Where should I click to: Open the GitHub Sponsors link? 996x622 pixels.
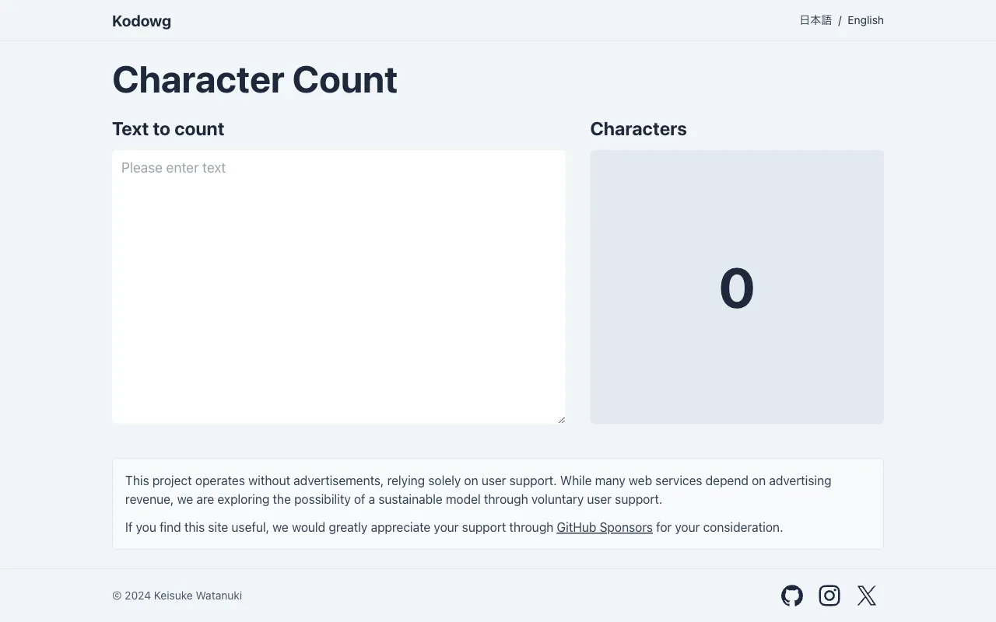click(x=605, y=527)
